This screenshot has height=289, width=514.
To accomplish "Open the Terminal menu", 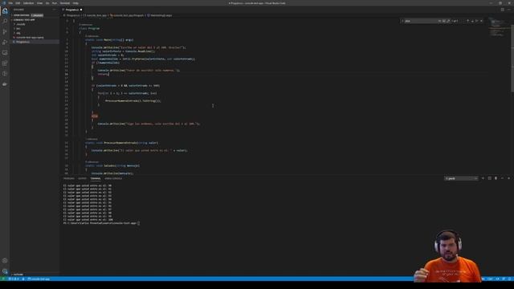I will point(65,3).
